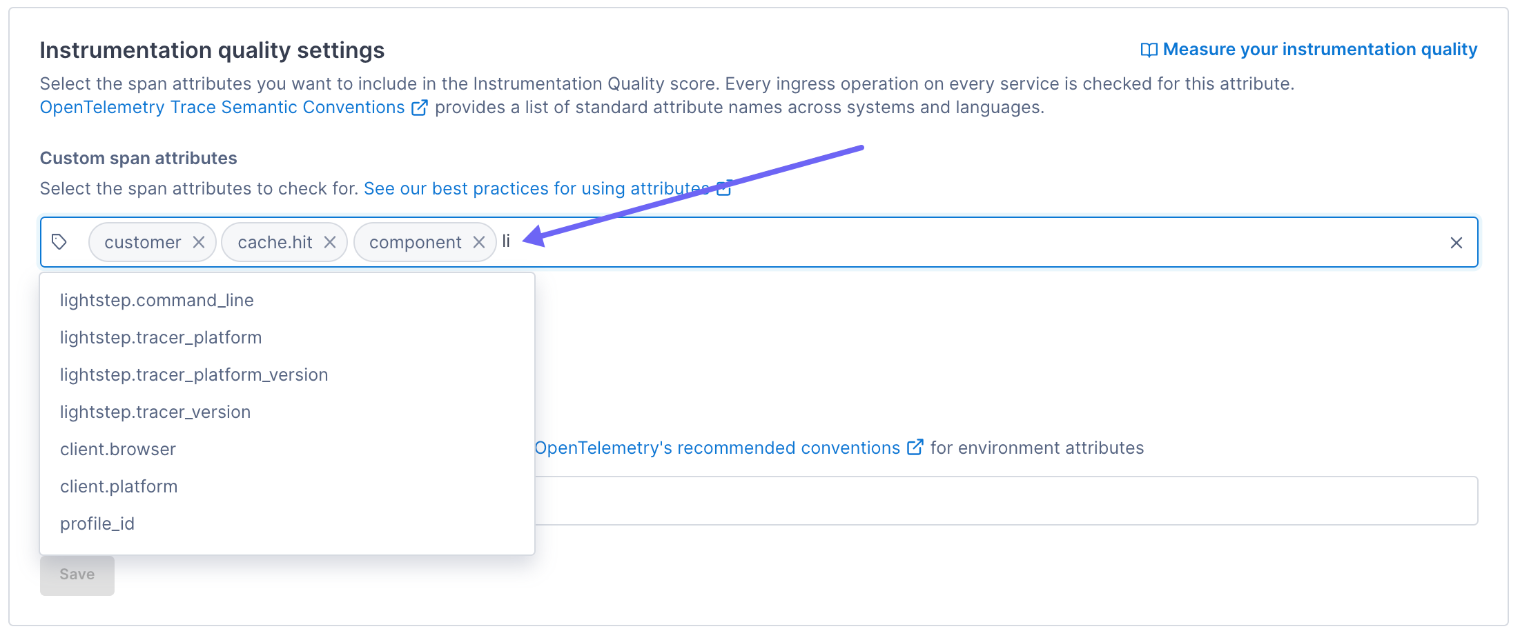Remove the component attribute tag
This screenshot has height=640, width=1520.
(479, 242)
